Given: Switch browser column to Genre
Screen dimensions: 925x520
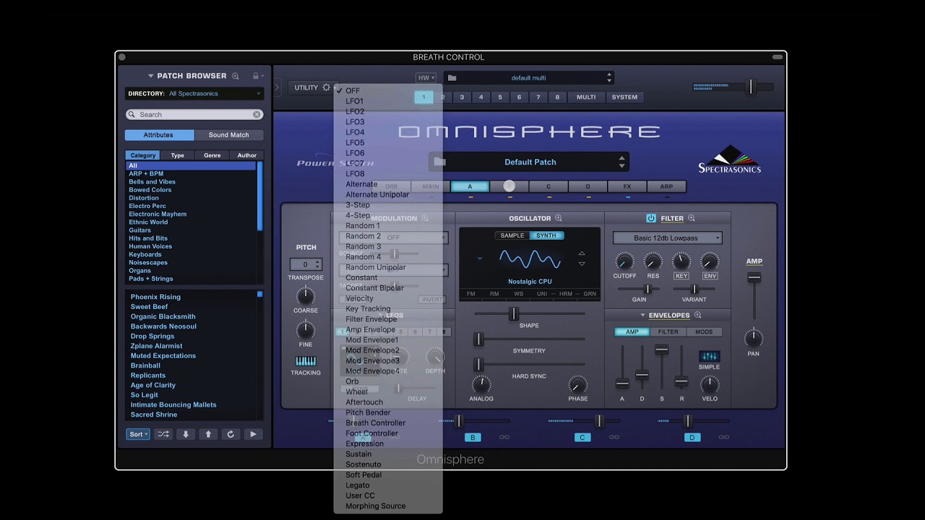Looking at the screenshot, I should click(x=212, y=155).
